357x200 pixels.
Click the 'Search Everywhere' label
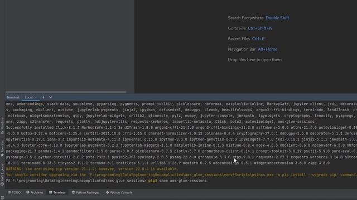(x=245, y=18)
